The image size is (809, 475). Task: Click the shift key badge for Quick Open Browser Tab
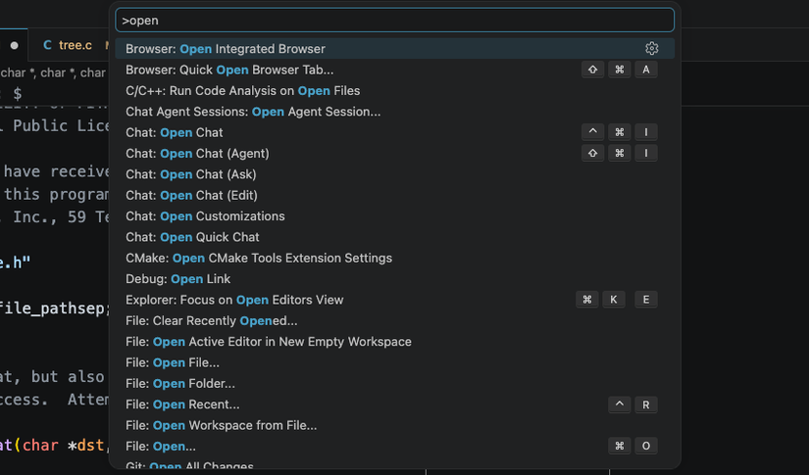[x=593, y=70]
